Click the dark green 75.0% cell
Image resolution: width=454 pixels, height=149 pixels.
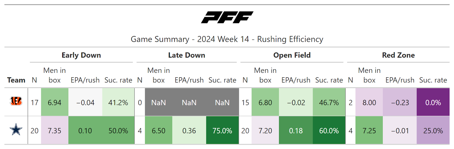(x=222, y=131)
